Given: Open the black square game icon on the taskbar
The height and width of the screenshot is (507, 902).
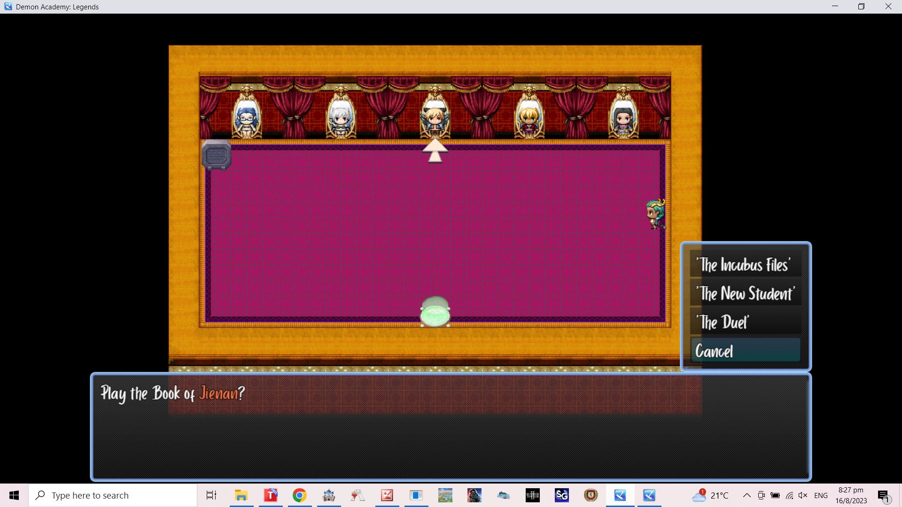Looking at the screenshot, I should (x=533, y=495).
